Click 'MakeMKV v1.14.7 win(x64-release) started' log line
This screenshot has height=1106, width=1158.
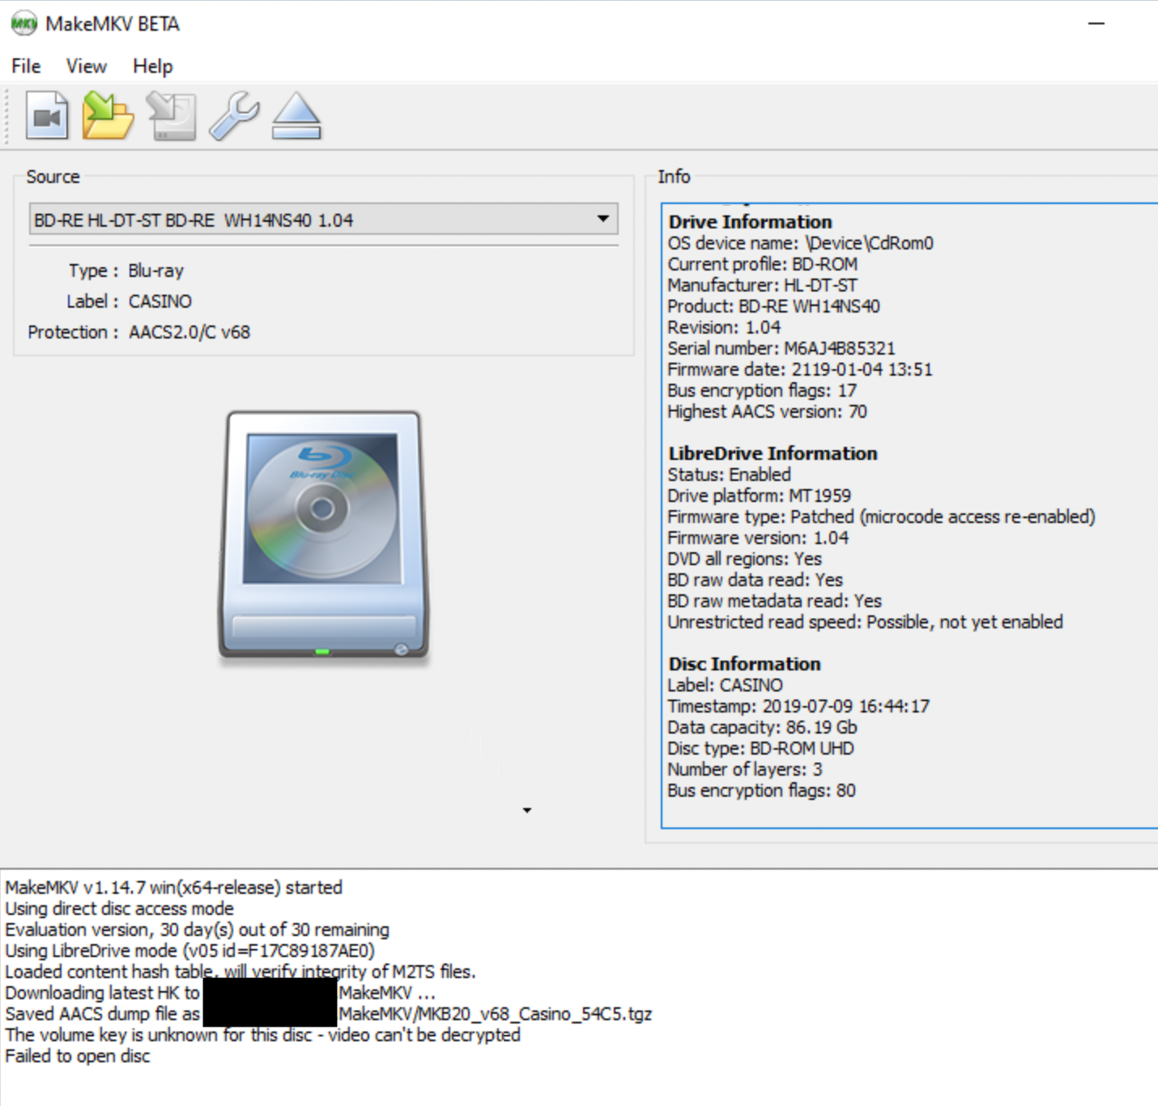point(173,887)
